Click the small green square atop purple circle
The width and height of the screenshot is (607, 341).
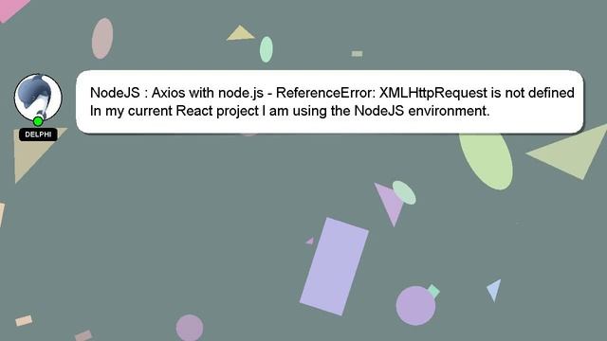coord(433,291)
